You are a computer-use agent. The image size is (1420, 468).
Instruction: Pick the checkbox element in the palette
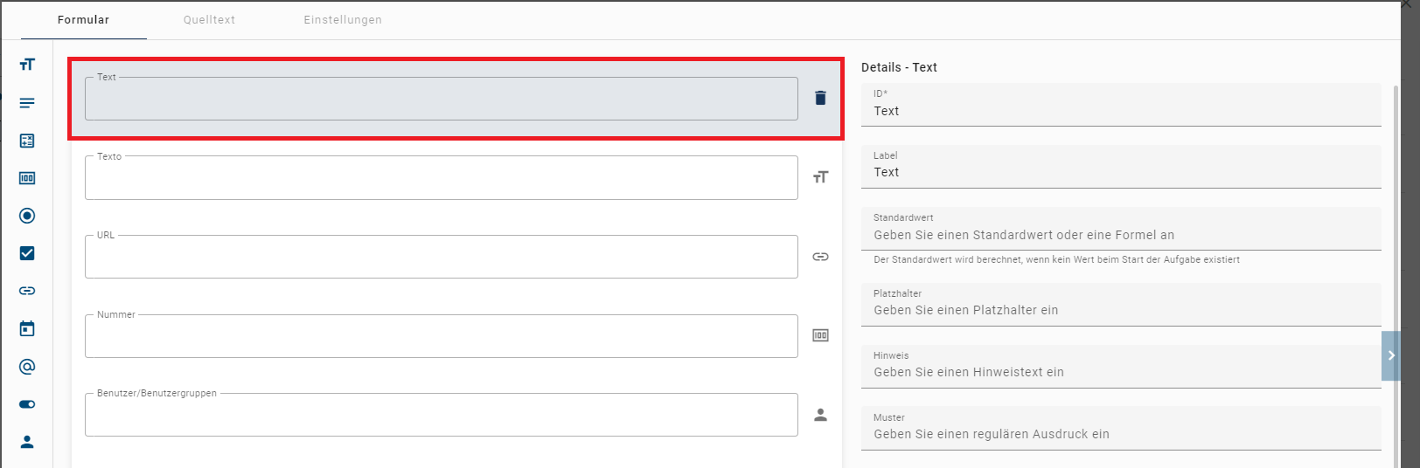(x=27, y=253)
